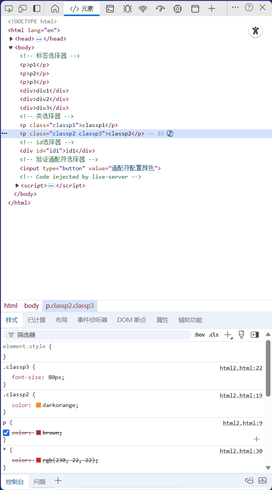
Task: Activate the inspect element picker icon
Action: tap(9, 8)
